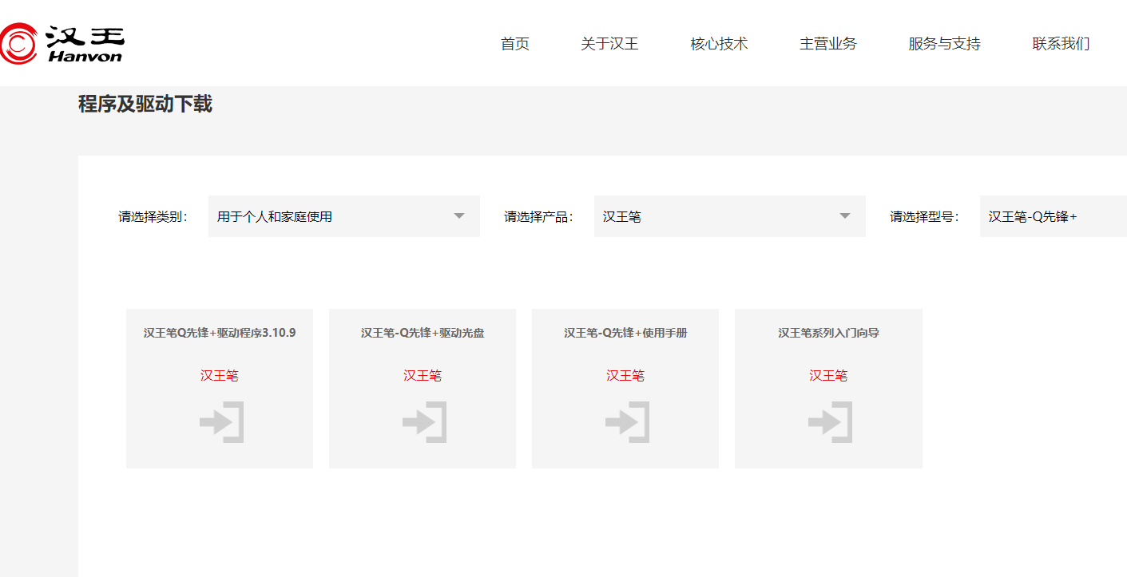
Task: Click download arrow icon under 汉王笔系列入门向导
Action: point(830,422)
